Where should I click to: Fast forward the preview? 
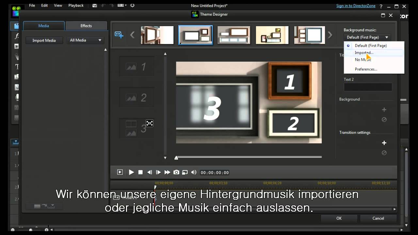coord(167,172)
